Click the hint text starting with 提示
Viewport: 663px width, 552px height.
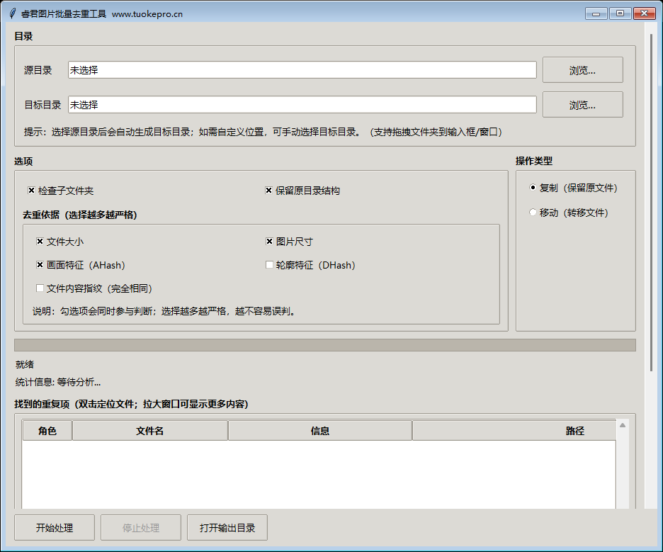click(263, 132)
